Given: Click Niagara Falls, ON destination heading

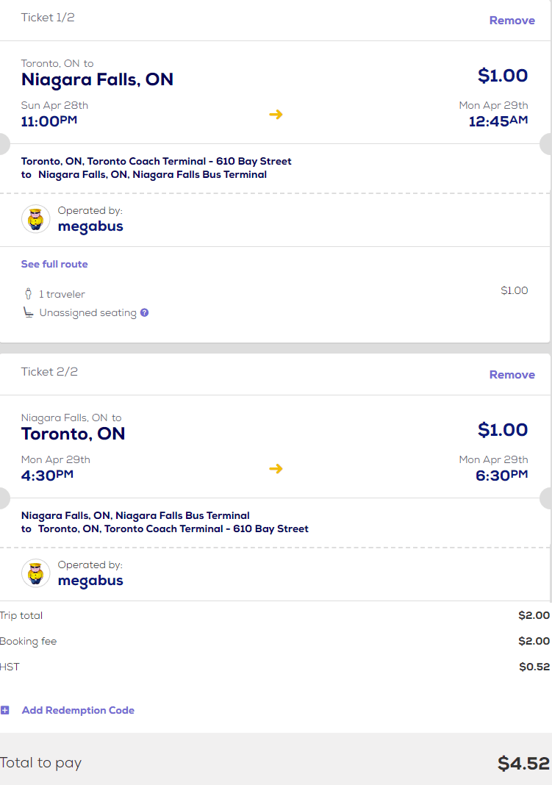Looking at the screenshot, I should pos(97,79).
